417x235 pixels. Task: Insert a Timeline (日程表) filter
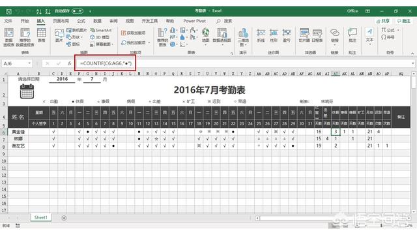(x=317, y=35)
